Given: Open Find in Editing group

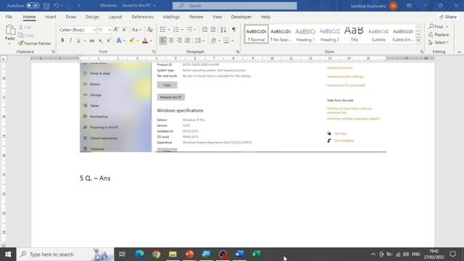Looking at the screenshot, I should click(436, 27).
